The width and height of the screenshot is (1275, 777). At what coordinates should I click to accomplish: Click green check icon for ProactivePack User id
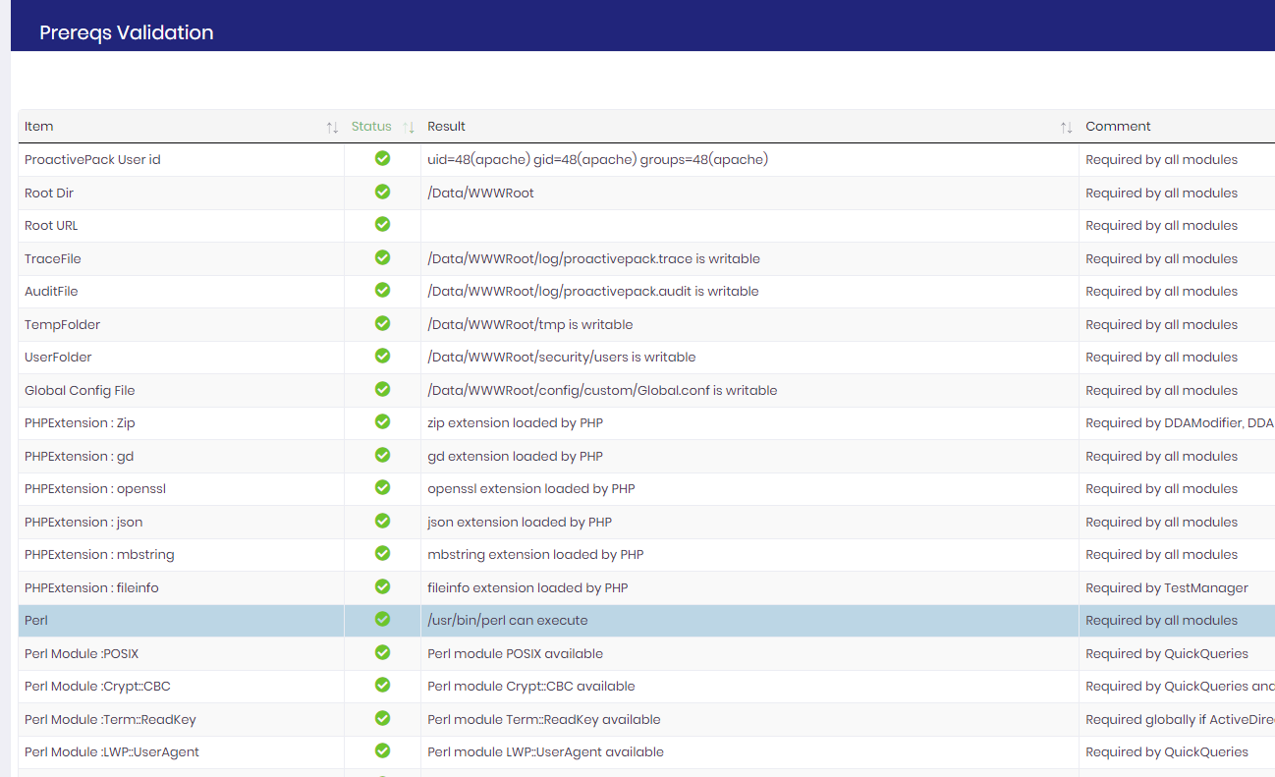click(x=382, y=158)
